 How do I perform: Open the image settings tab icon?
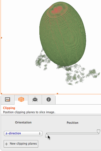click(8, 100)
